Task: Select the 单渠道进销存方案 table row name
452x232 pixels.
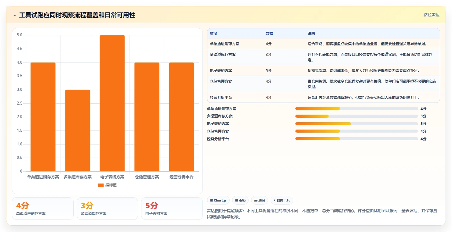Action: 224,44
